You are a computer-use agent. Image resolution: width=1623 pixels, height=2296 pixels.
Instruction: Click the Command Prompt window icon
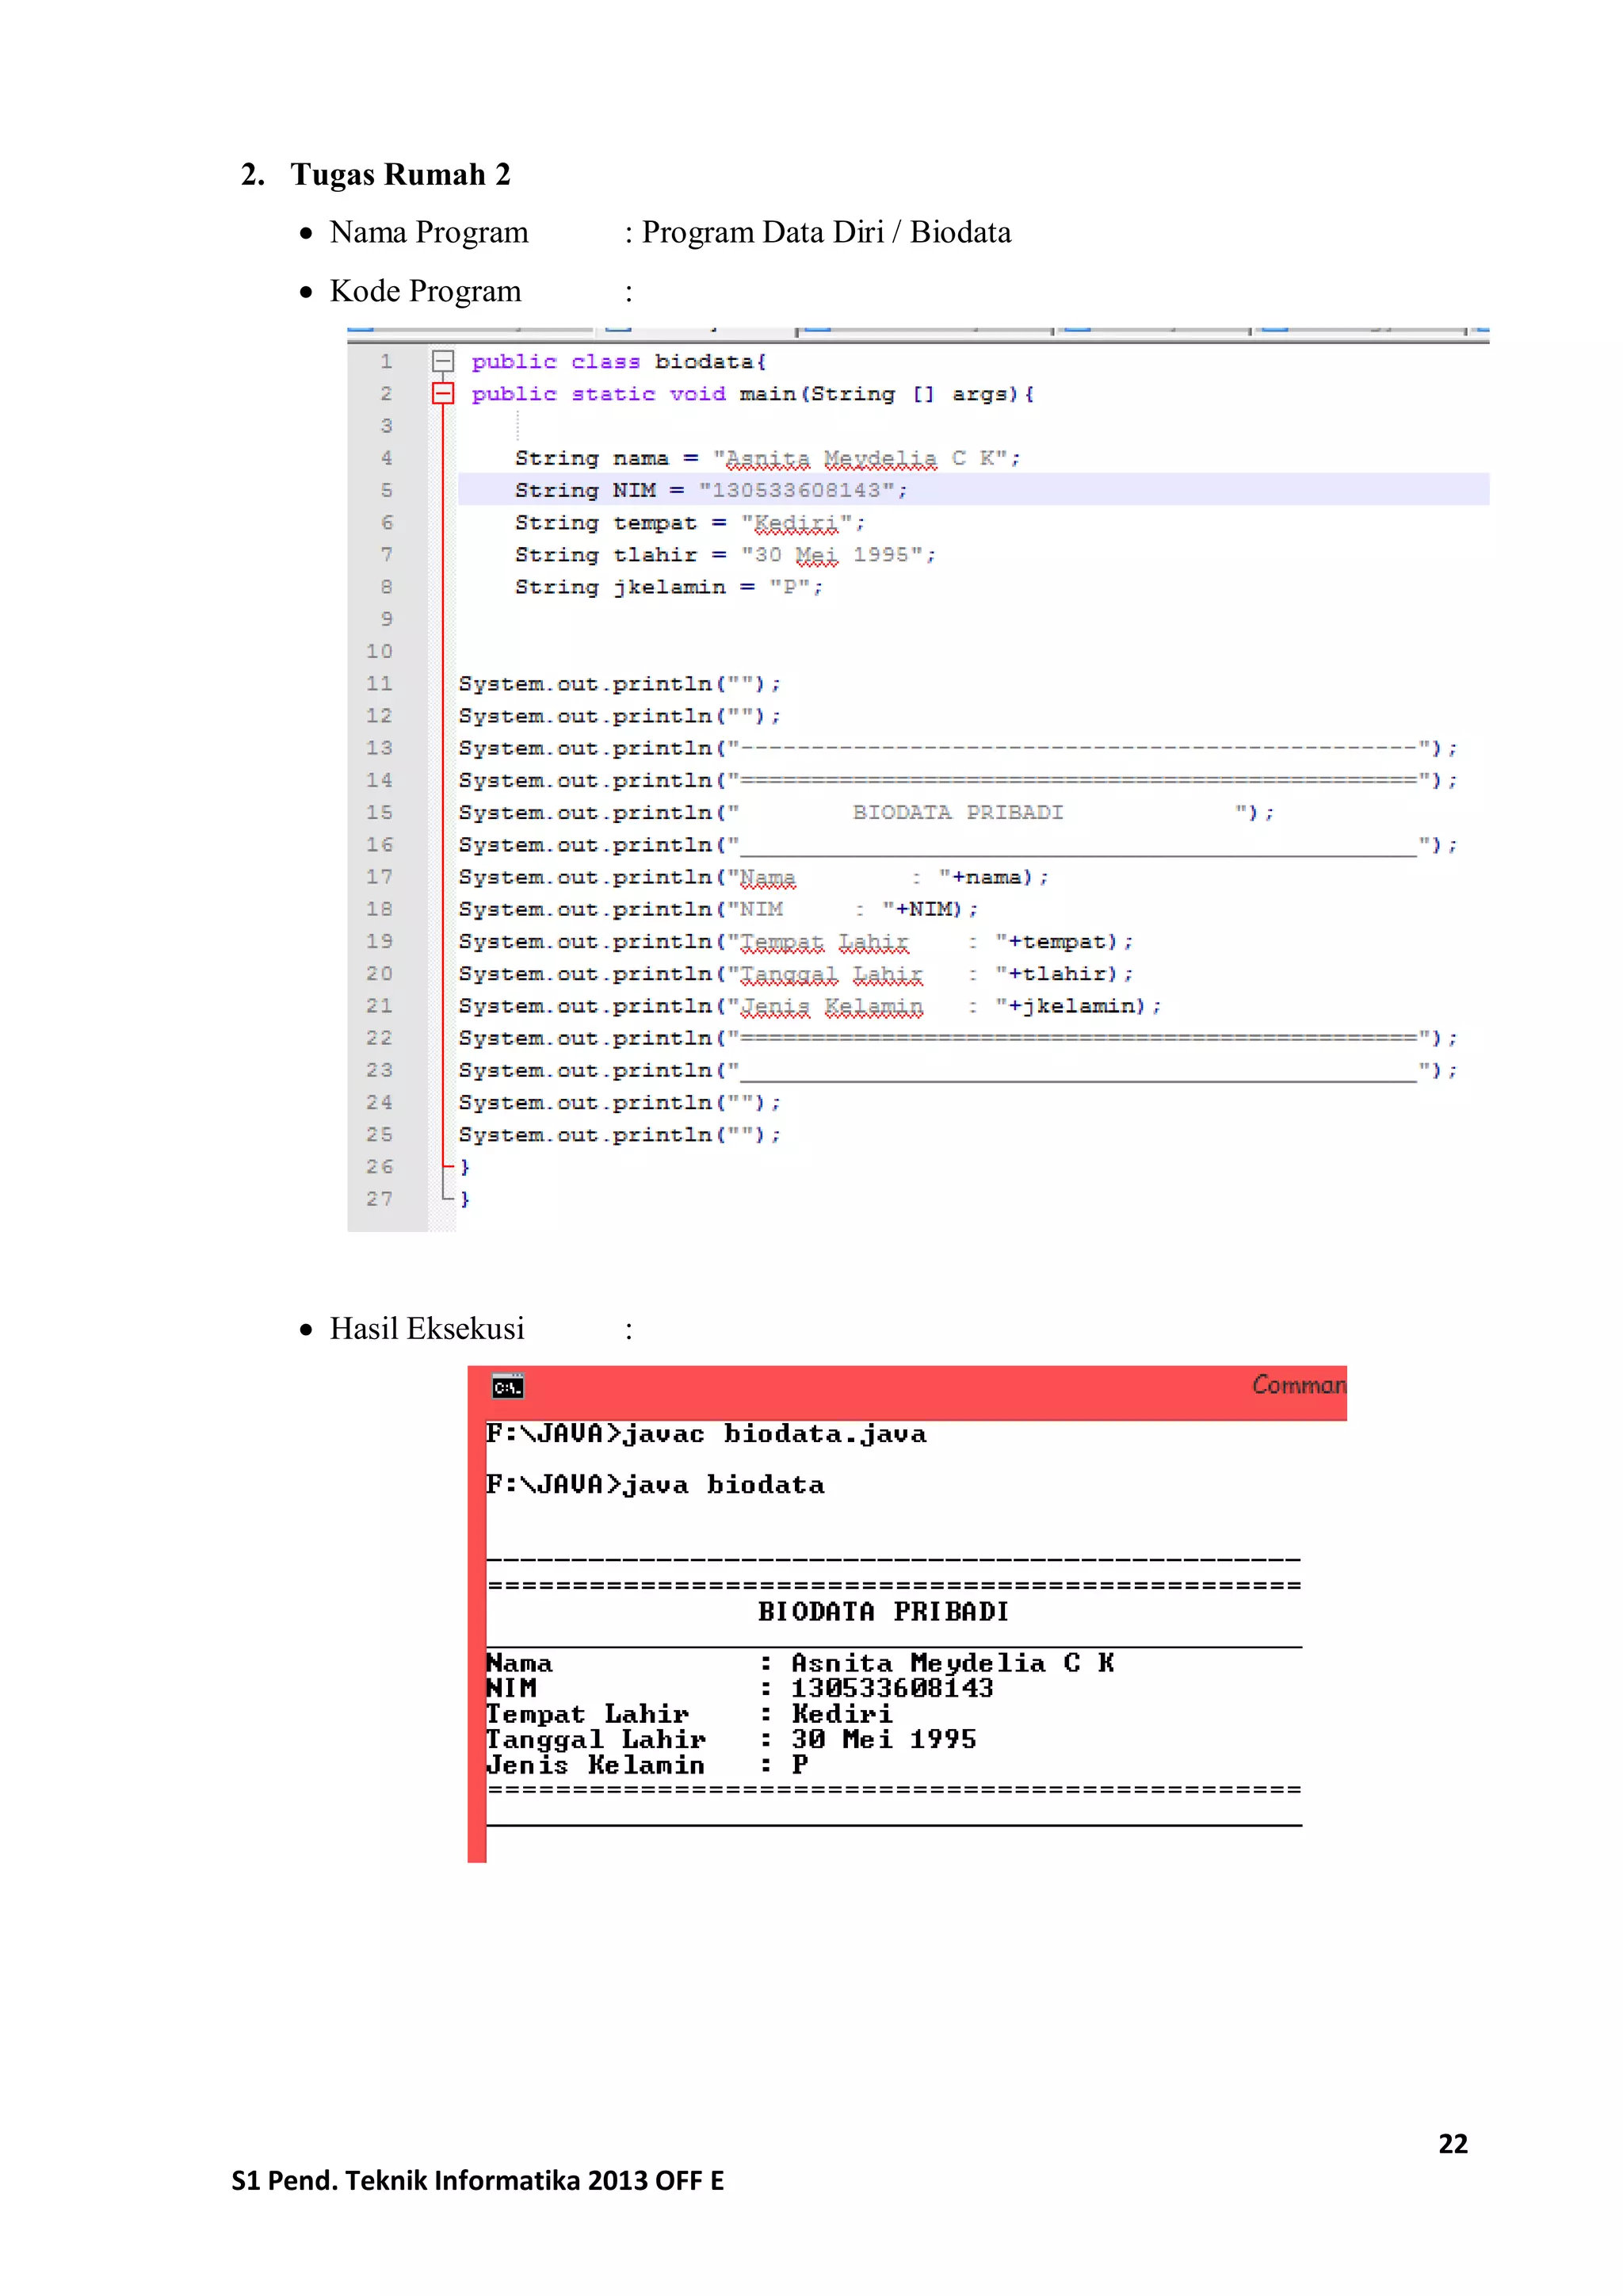pos(508,1387)
